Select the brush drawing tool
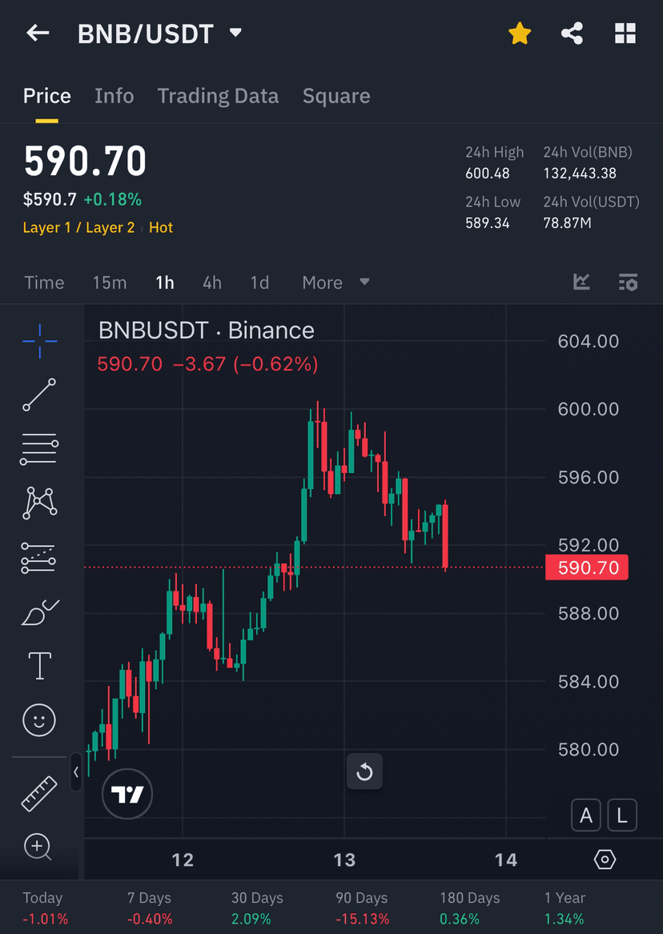Screen dimensions: 663x934 [40, 612]
